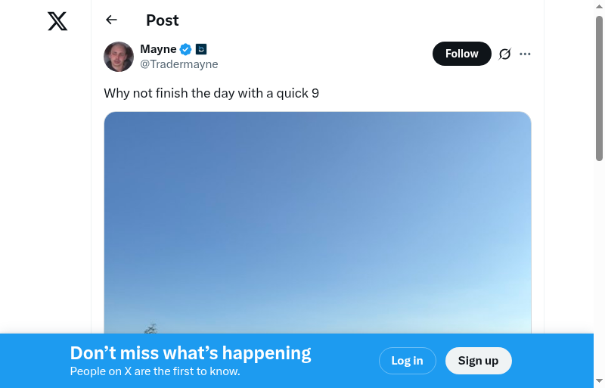Click the Post heading at the top
605x388 pixels.
tap(163, 20)
